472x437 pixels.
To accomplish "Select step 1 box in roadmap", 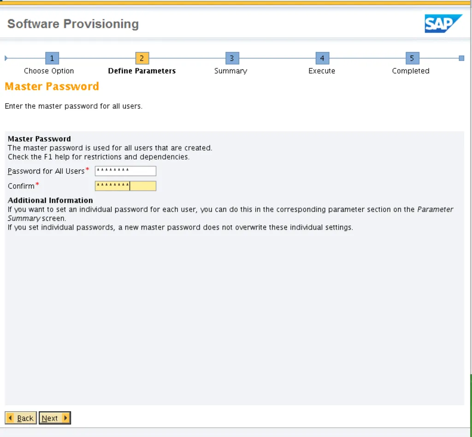I will coord(52,58).
